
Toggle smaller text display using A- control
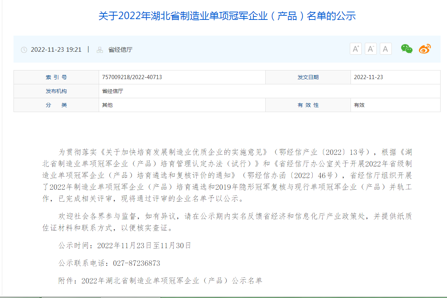click(370, 49)
